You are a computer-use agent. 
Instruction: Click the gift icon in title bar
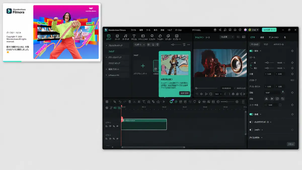[x=215, y=30]
